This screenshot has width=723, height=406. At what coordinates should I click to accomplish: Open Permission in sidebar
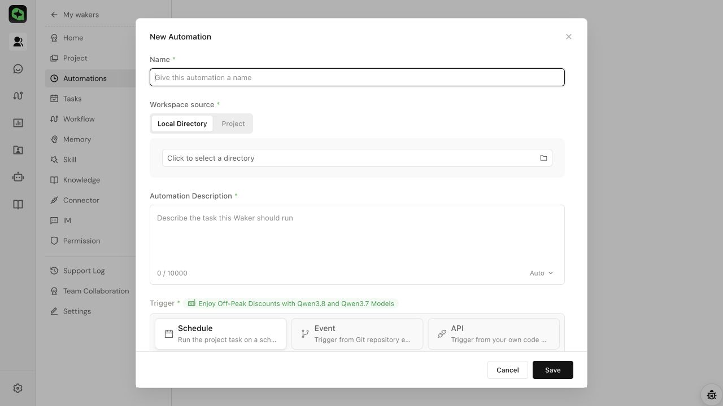90,241
